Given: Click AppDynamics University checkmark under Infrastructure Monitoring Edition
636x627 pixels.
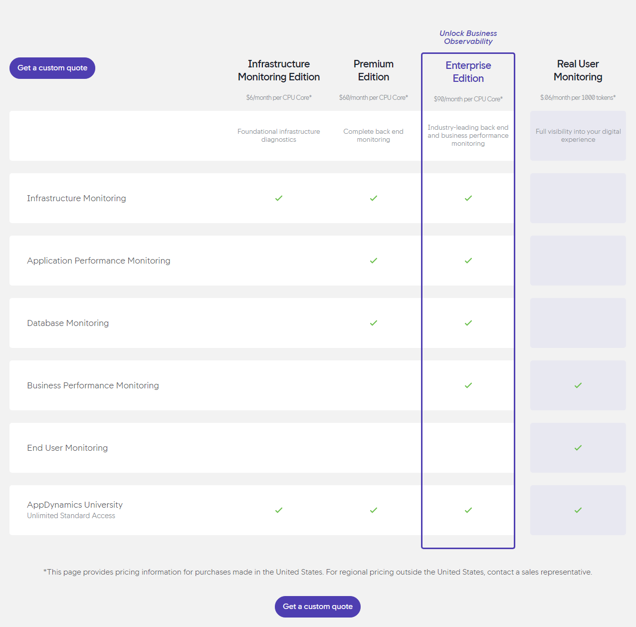Looking at the screenshot, I should [279, 510].
